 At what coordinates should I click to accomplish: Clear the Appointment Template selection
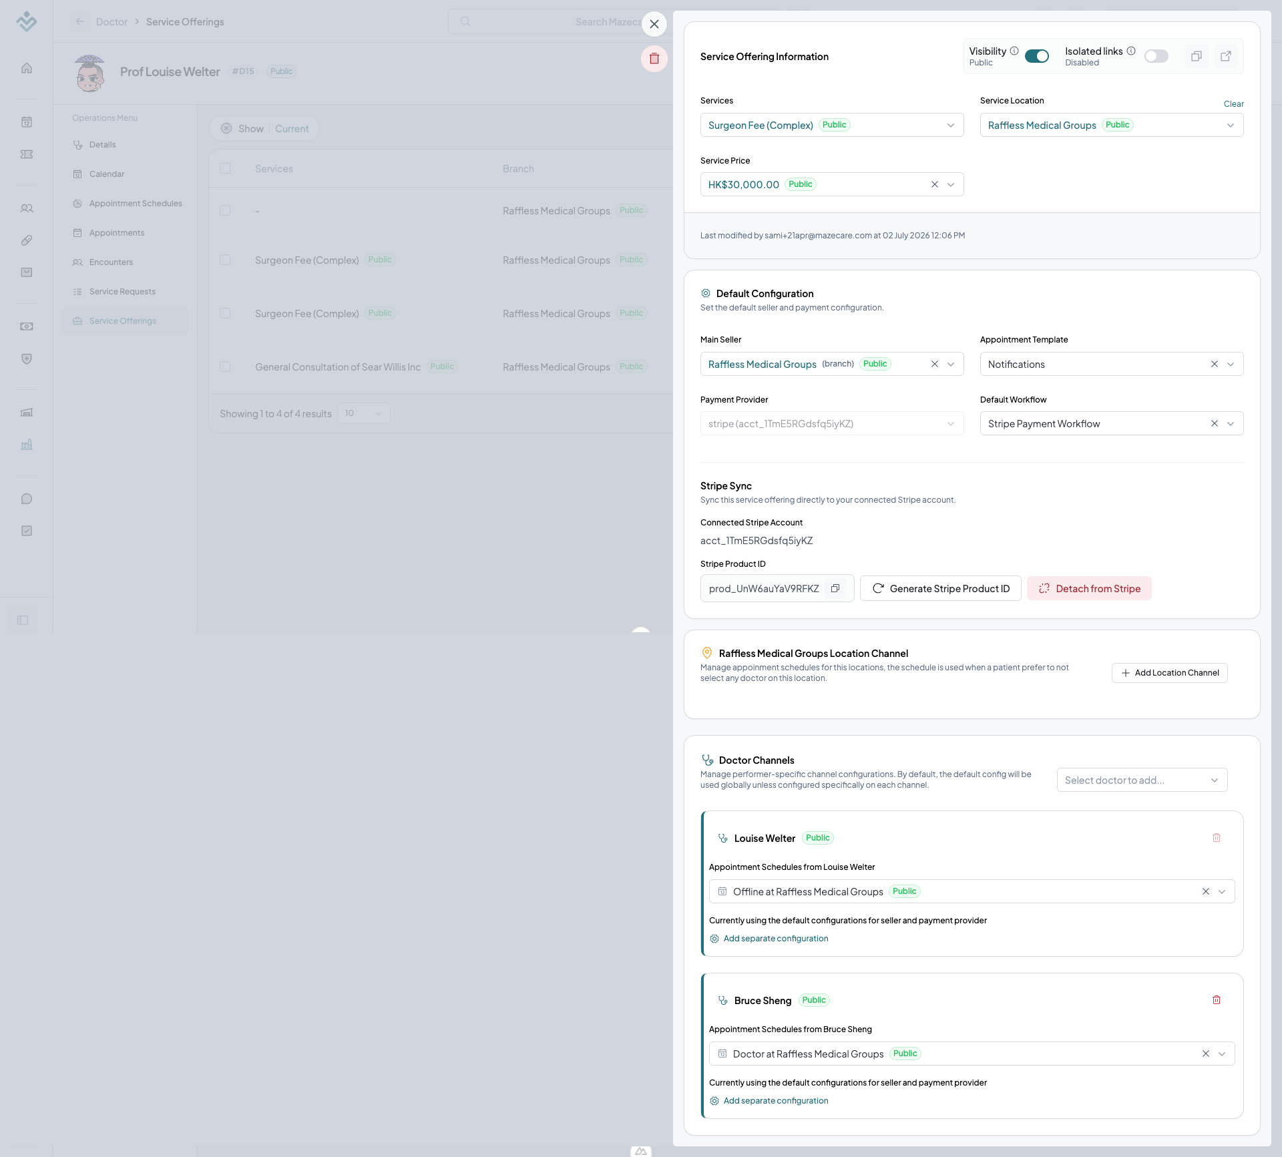point(1215,364)
